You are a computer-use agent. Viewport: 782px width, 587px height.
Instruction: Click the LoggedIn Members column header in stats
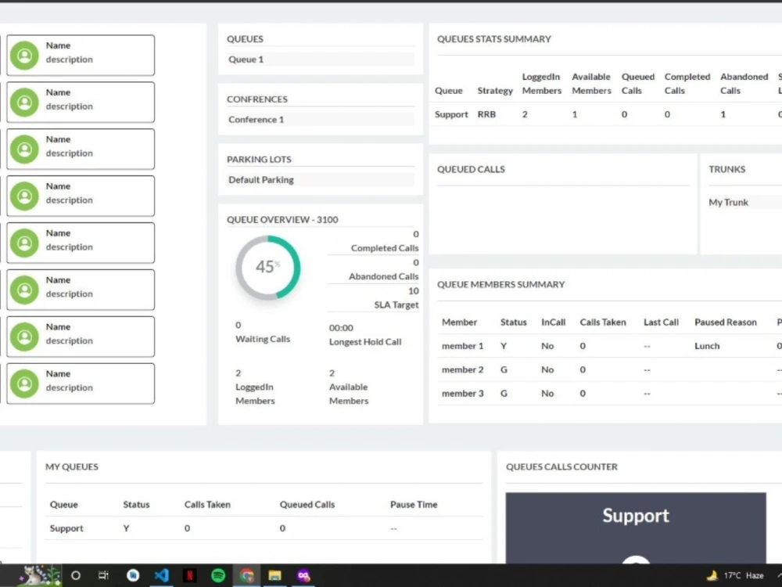pyautogui.click(x=542, y=84)
